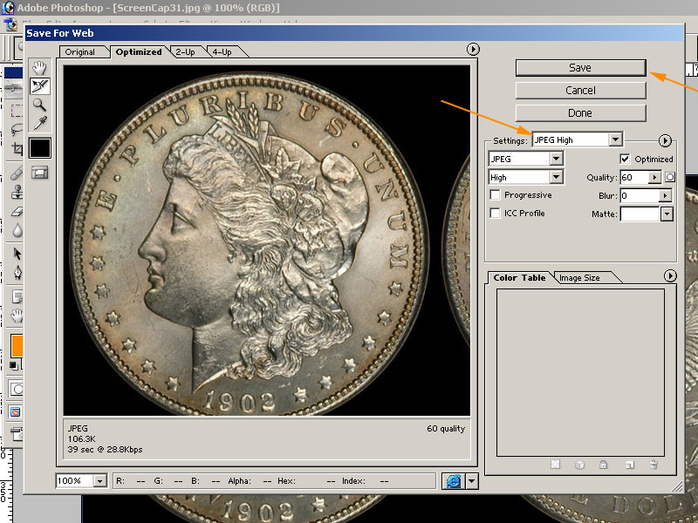This screenshot has width=698, height=523.
Task: Switch to the Image Size tab
Action: (x=579, y=278)
